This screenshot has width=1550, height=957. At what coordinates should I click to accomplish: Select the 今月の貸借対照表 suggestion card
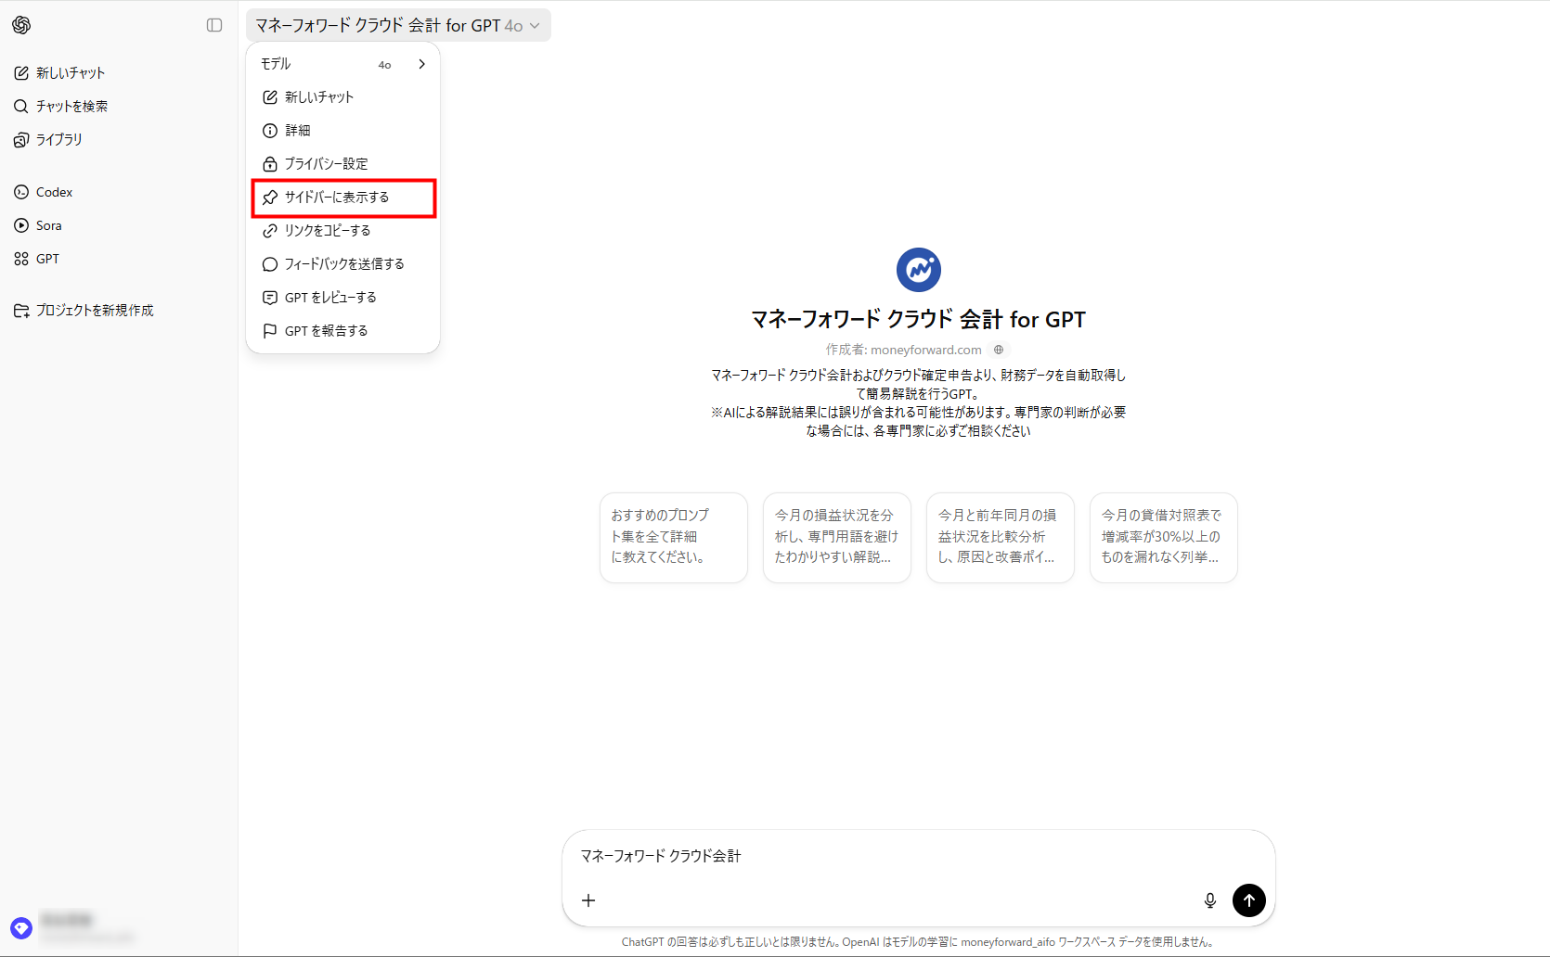(1164, 537)
